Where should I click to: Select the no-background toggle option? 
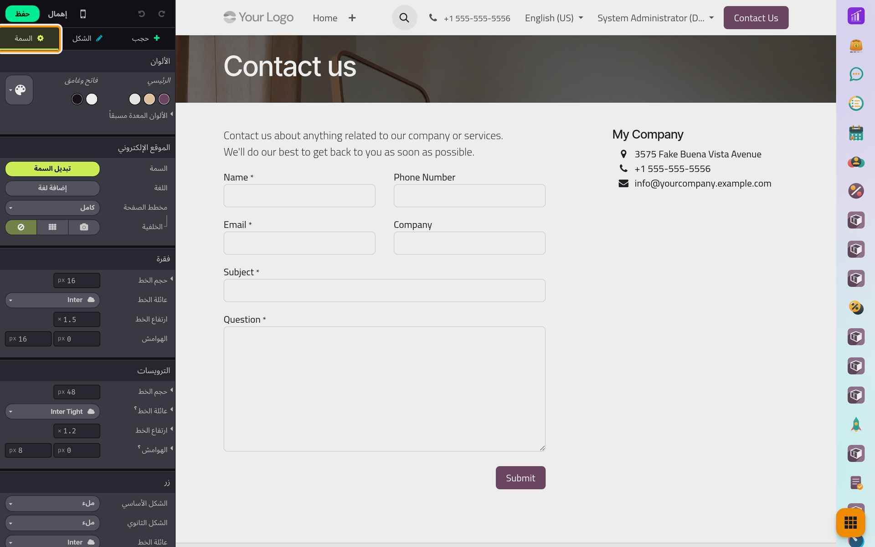point(21,227)
